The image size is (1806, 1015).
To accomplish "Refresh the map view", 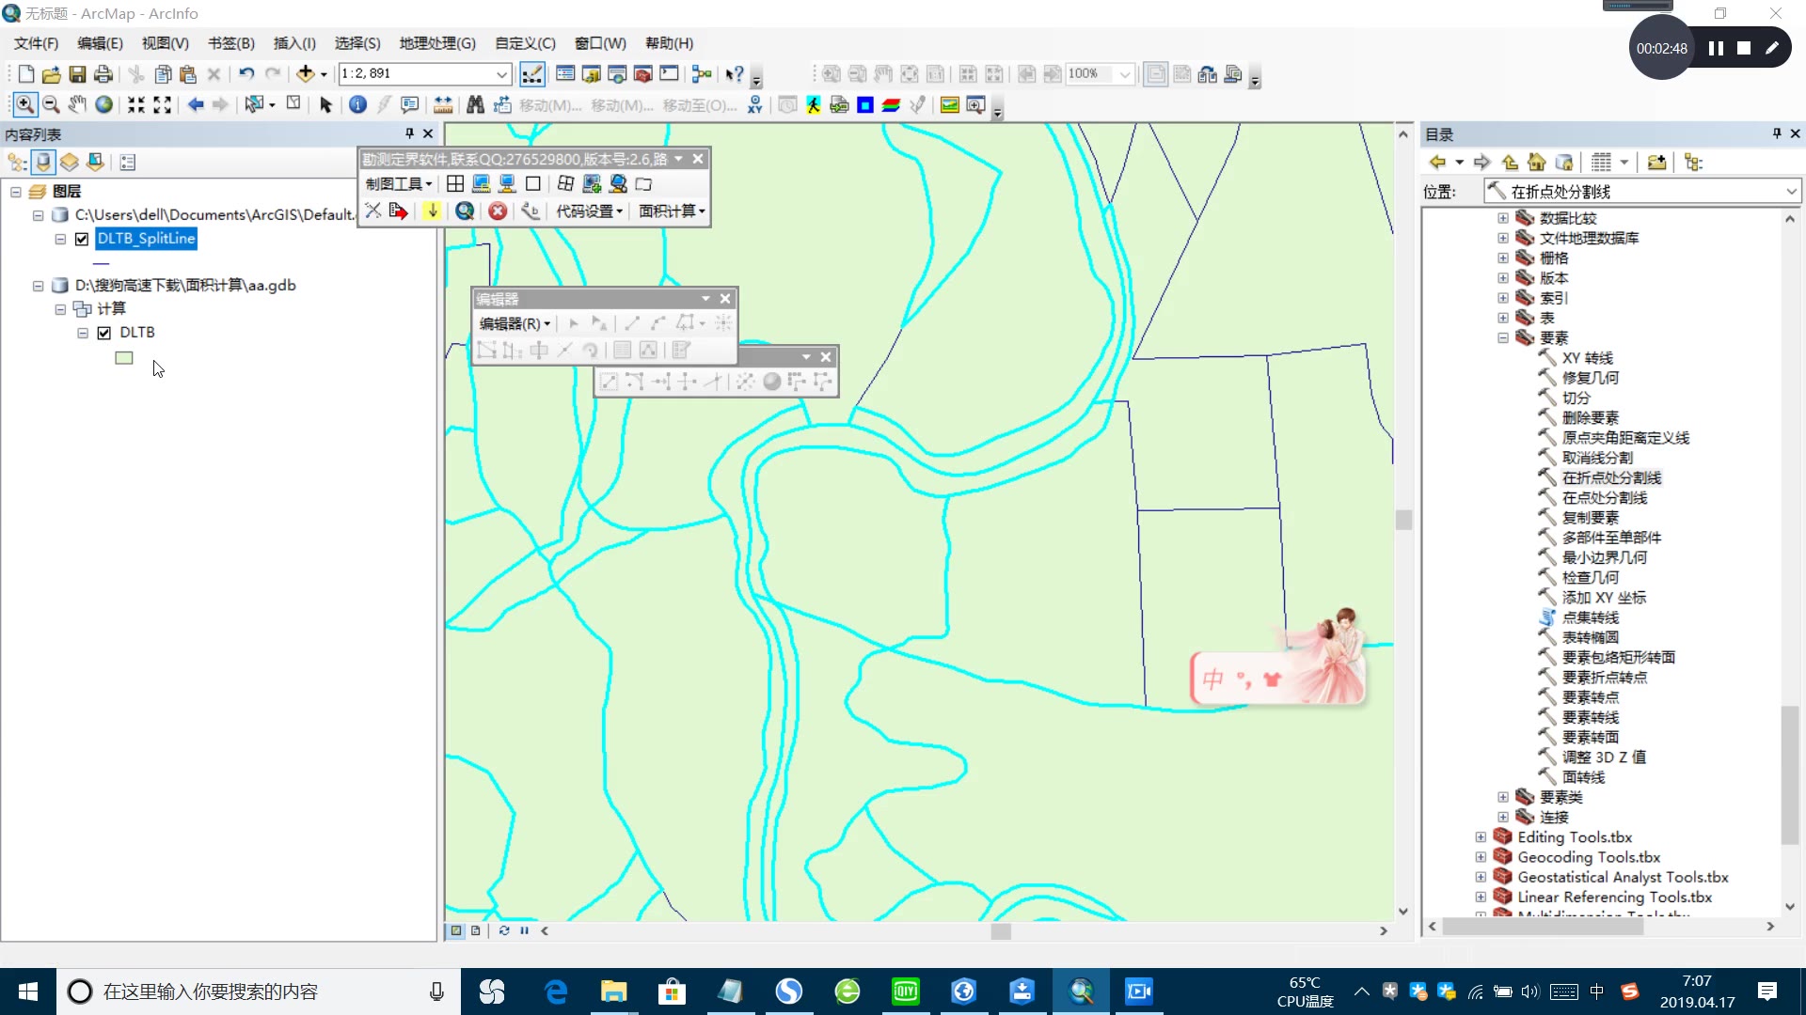I will point(504,930).
